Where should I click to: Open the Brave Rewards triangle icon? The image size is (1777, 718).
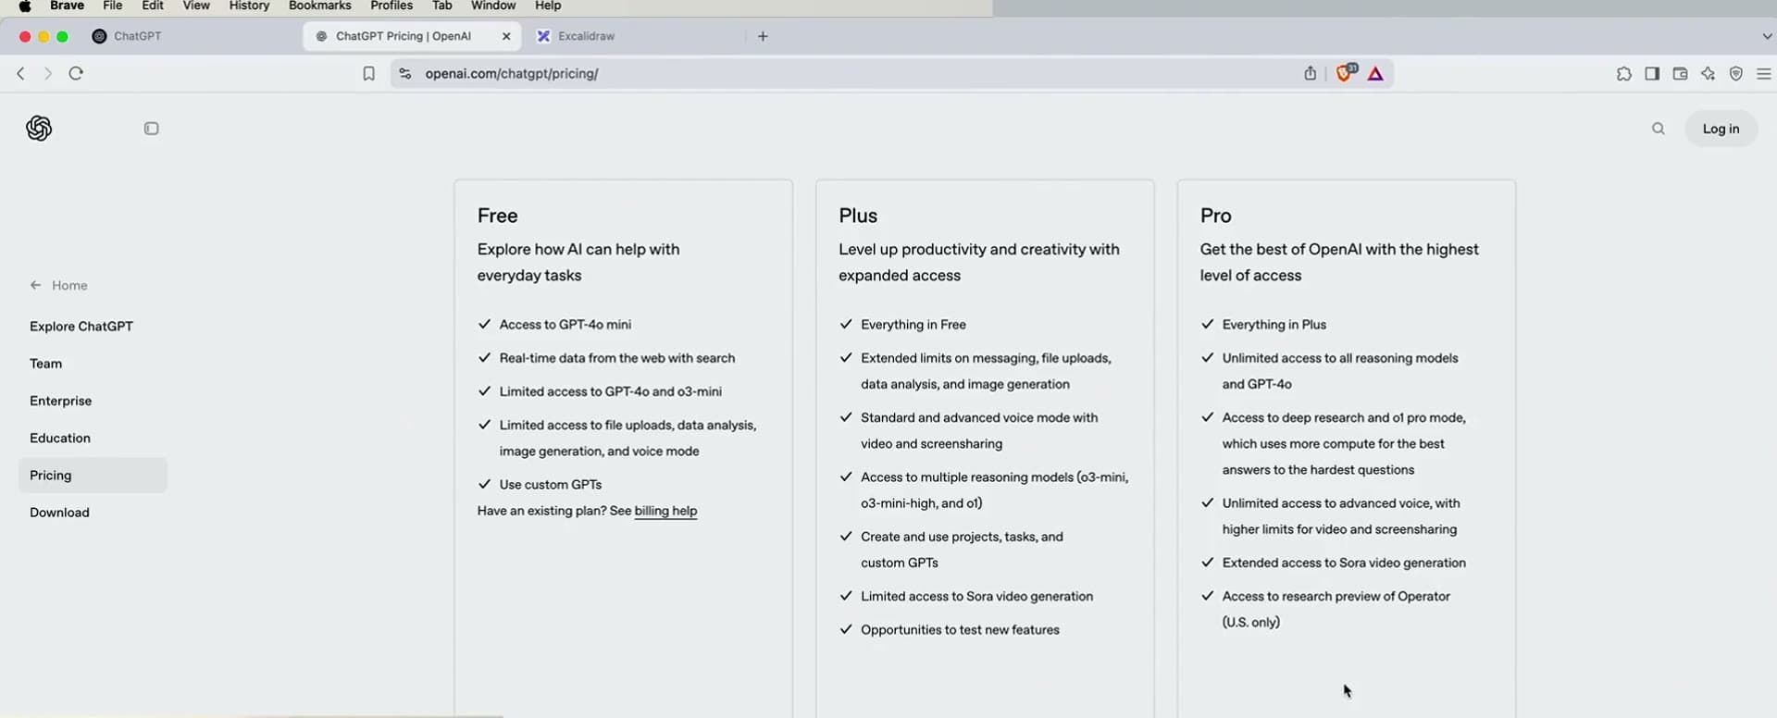(1375, 74)
